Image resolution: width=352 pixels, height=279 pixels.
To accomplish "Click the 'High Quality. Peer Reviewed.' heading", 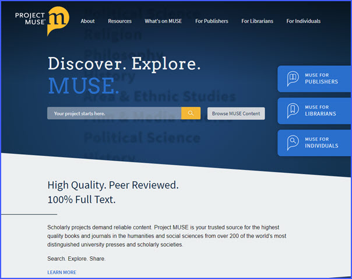I will (113, 185).
